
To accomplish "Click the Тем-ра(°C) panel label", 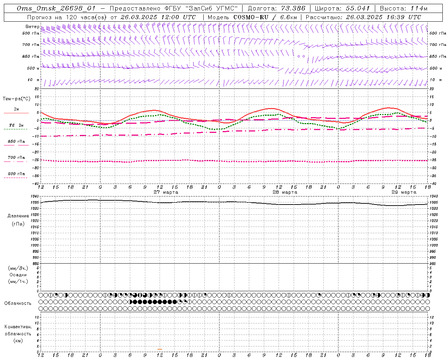I will point(16,99).
